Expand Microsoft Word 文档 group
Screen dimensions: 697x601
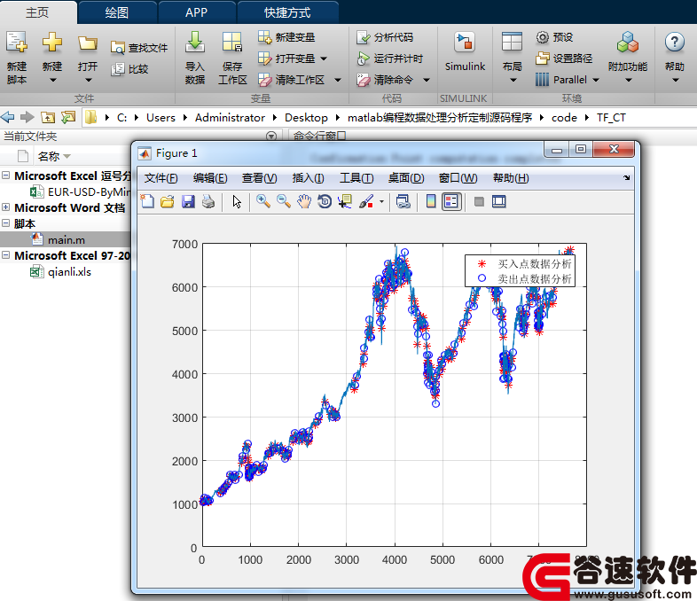pyautogui.click(x=6, y=207)
